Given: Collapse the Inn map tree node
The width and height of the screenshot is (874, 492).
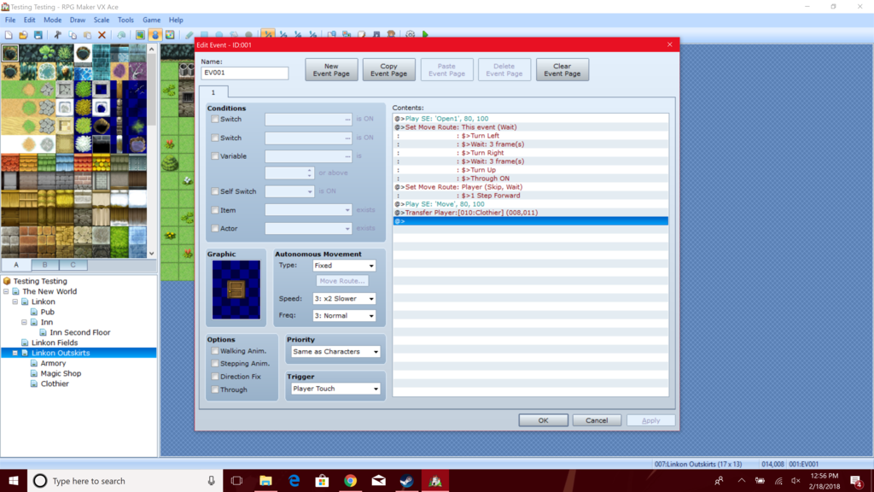Looking at the screenshot, I should 25,322.
